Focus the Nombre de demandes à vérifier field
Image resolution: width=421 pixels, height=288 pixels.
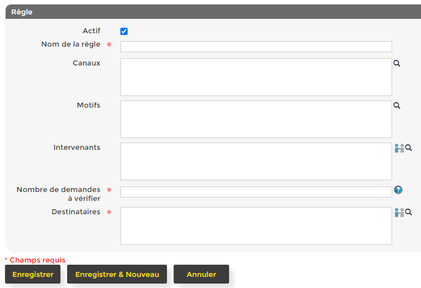pos(256,192)
